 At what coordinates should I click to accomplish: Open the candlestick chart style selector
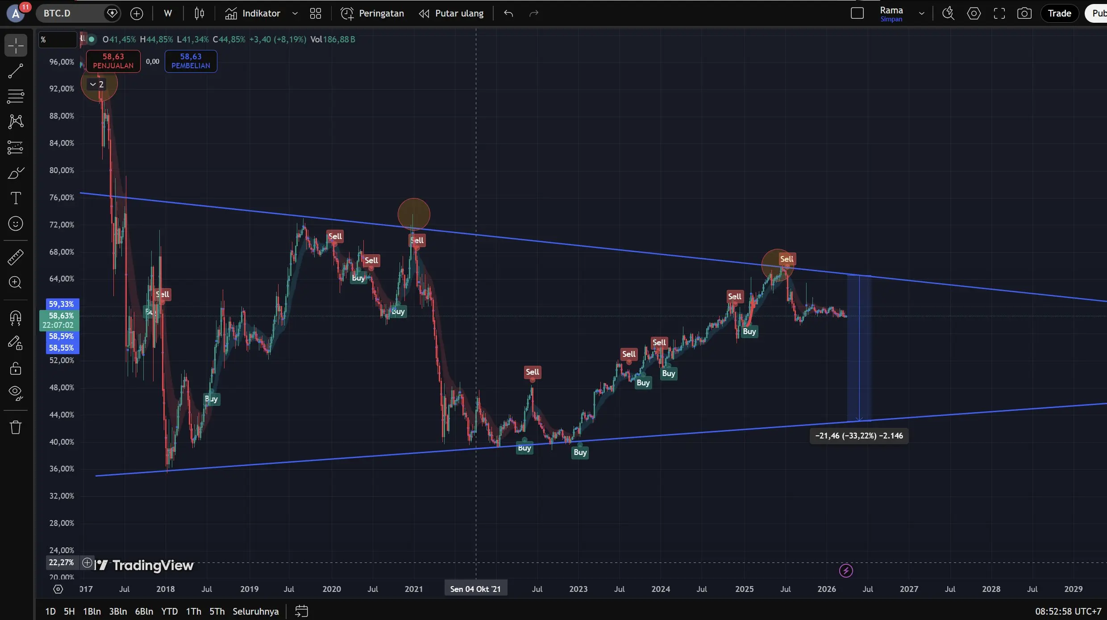coord(199,13)
